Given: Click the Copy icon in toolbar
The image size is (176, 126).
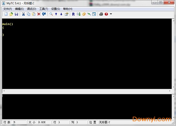Looking at the screenshot, I should coord(28,14).
